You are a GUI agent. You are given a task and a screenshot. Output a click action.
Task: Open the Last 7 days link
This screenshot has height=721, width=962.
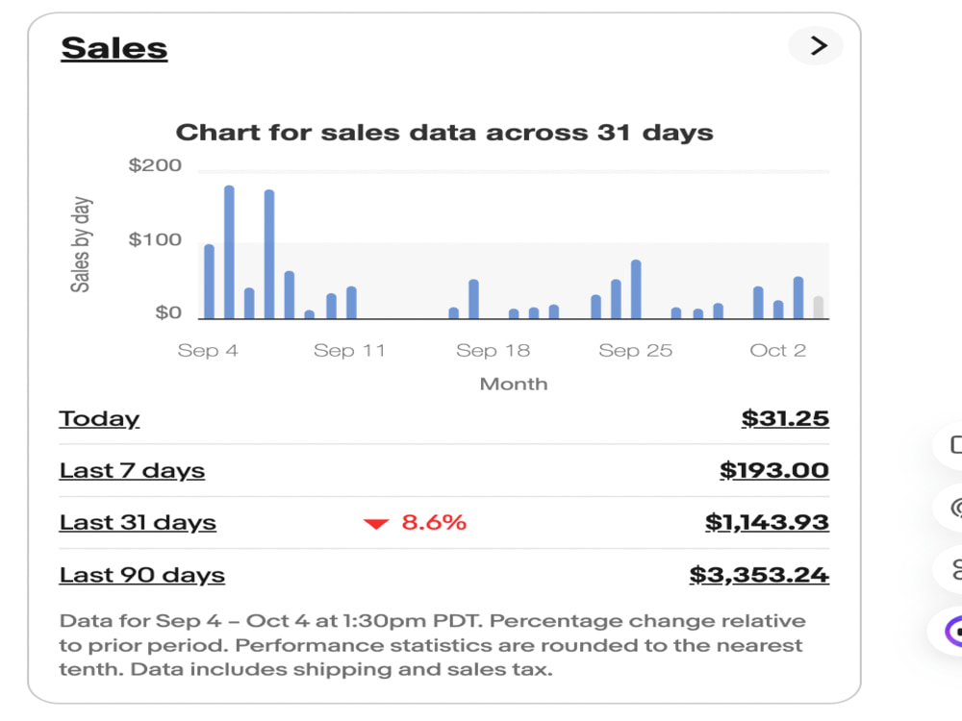[132, 470]
